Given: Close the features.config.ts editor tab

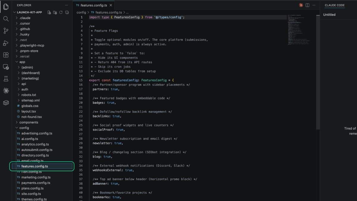Looking at the screenshot, I should (x=111, y=5).
